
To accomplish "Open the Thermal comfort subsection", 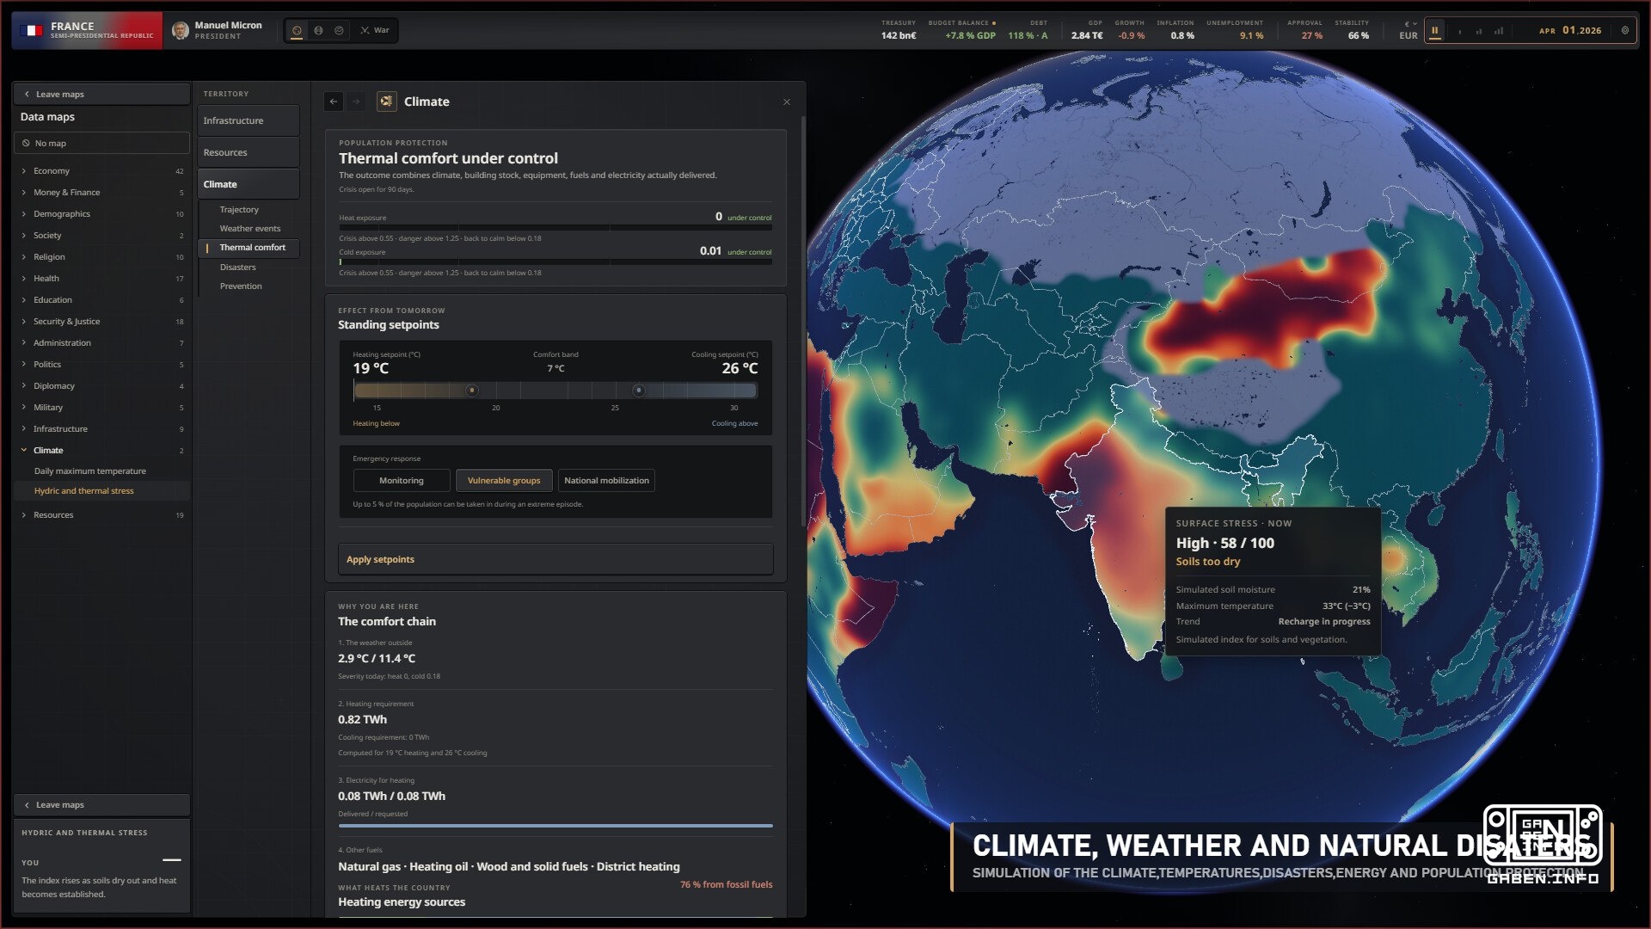I will (x=249, y=248).
